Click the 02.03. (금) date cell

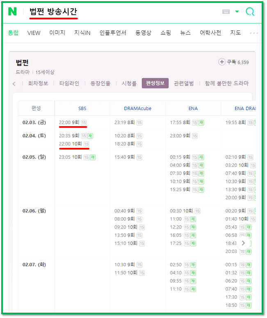point(34,122)
